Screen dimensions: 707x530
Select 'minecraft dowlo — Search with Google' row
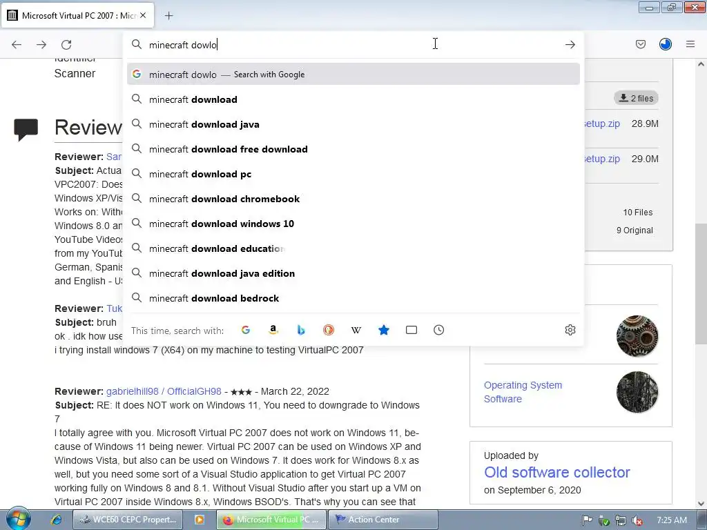[x=353, y=75]
